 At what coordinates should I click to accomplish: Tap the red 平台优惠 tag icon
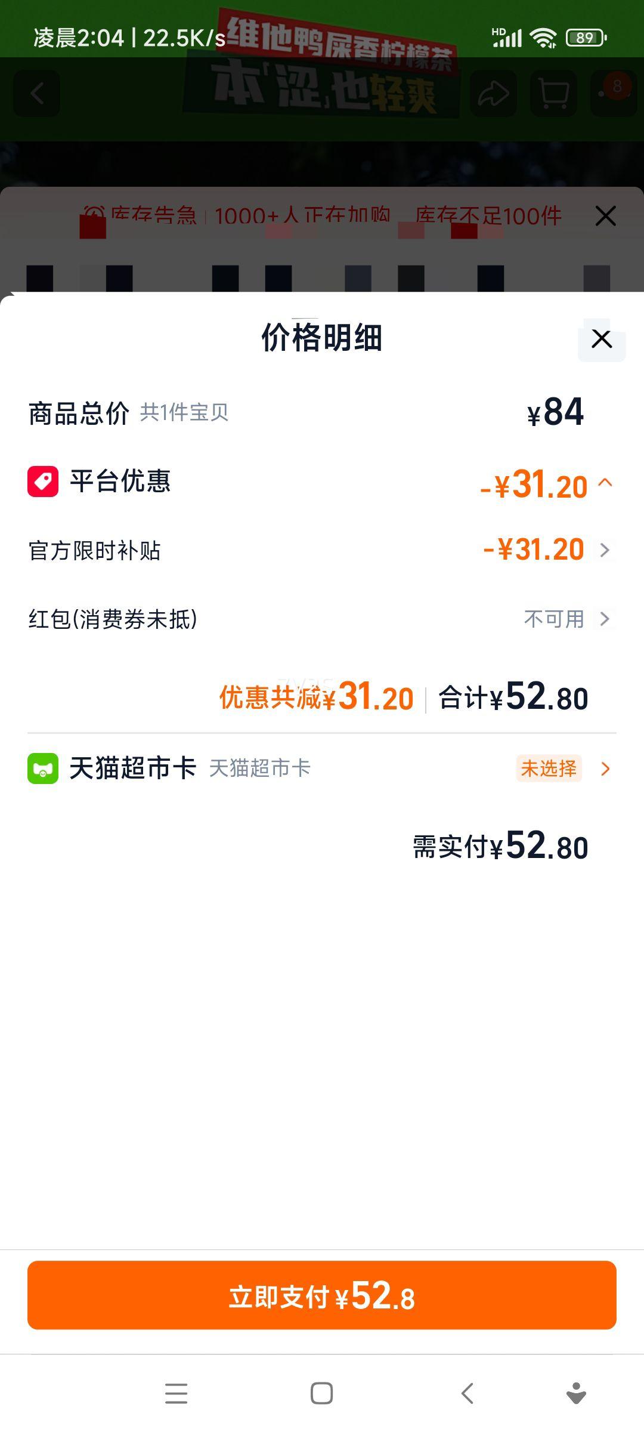43,482
